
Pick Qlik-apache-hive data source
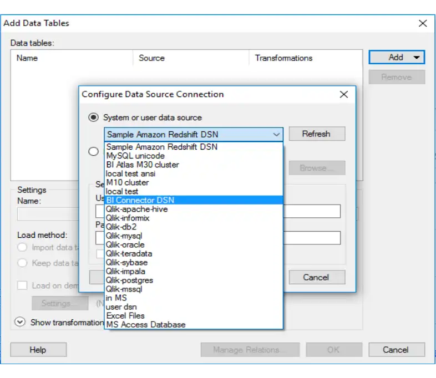136,209
